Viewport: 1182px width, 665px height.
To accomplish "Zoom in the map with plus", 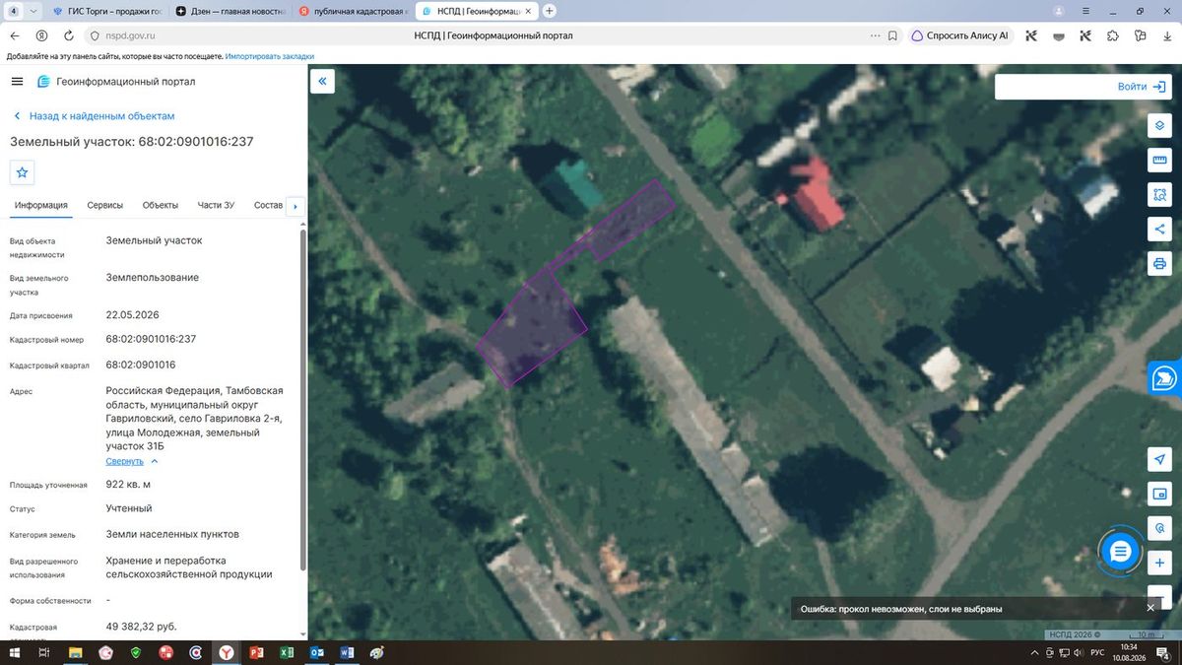I will [x=1159, y=563].
